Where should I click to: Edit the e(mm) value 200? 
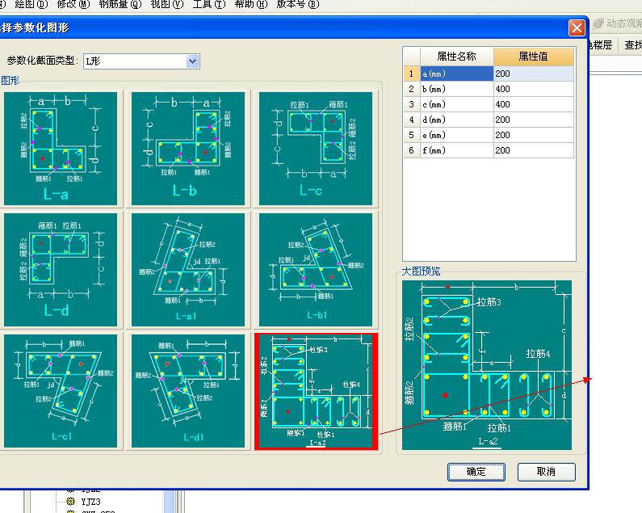tap(534, 135)
